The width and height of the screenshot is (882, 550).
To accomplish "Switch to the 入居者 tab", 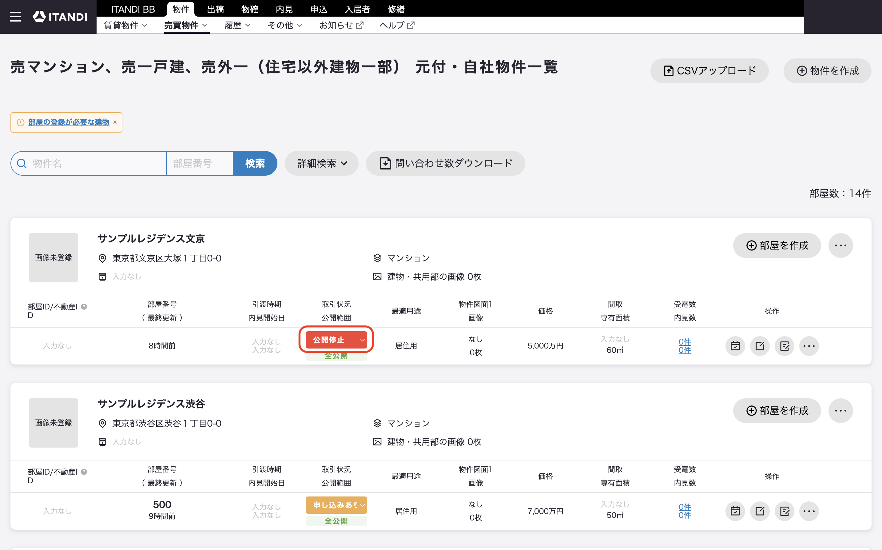I will point(357,9).
